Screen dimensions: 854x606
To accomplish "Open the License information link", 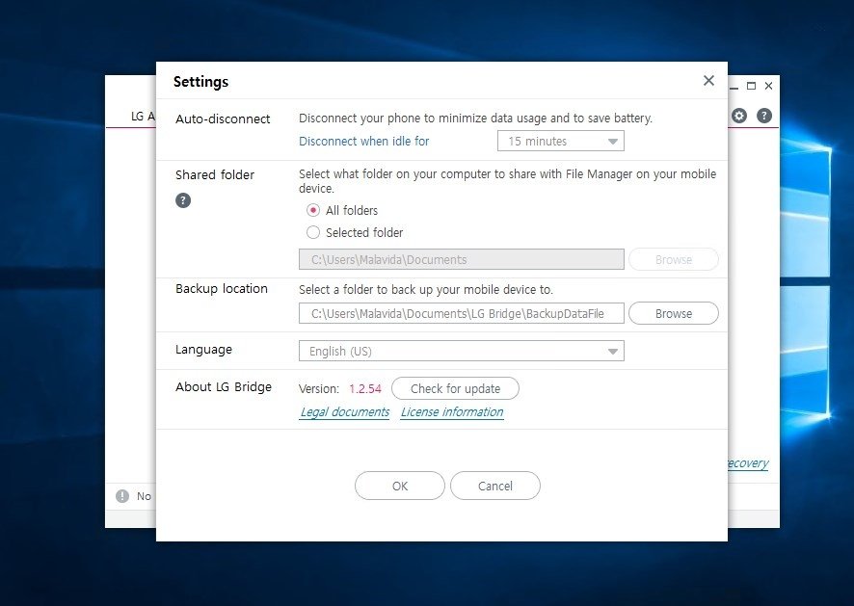I will click(x=452, y=412).
